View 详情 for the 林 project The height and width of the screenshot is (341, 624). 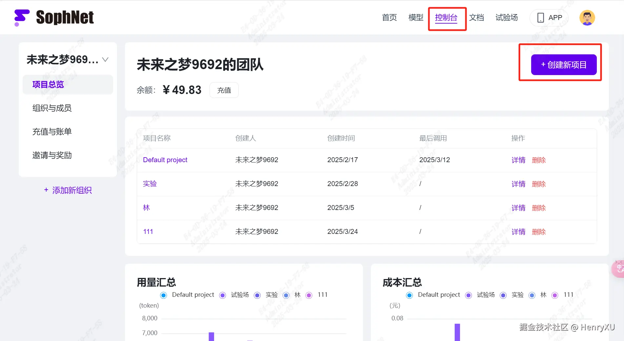click(518, 208)
